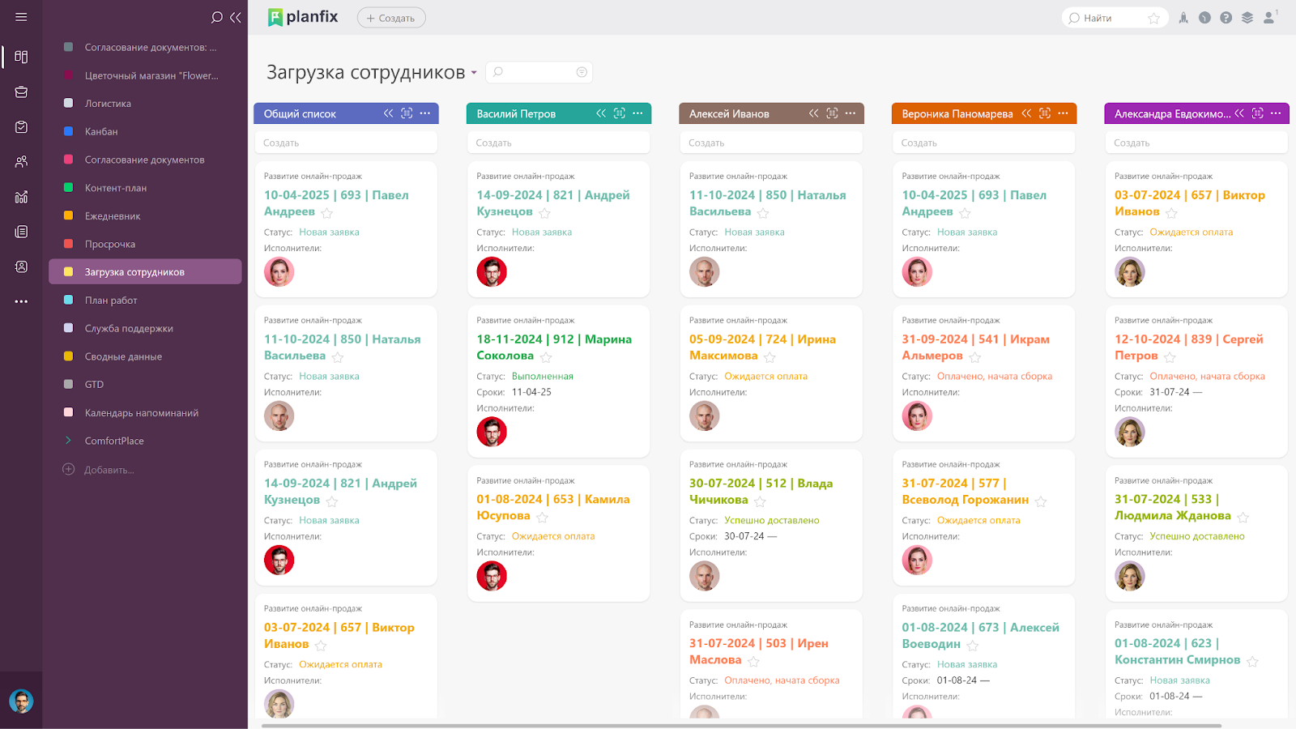This screenshot has width=1296, height=729.
Task: Switch to the «Канбан» sidebar item
Action: (x=107, y=131)
